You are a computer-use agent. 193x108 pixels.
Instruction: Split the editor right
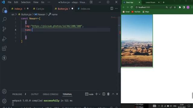tap(112, 8)
